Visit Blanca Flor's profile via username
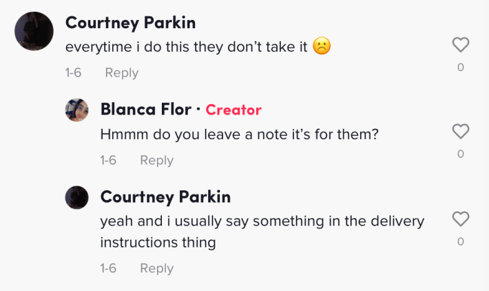Screen dimensions: 489x291 [x=145, y=110]
